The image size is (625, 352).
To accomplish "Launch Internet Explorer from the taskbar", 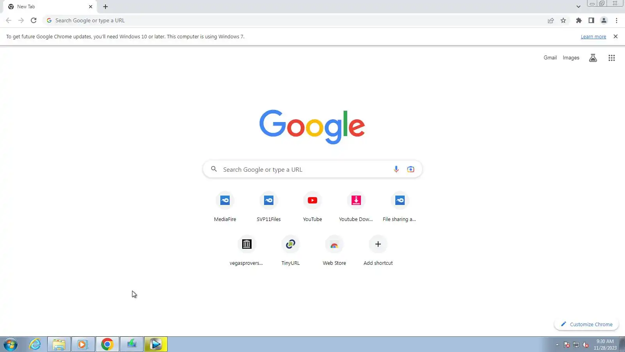I will pyautogui.click(x=35, y=345).
